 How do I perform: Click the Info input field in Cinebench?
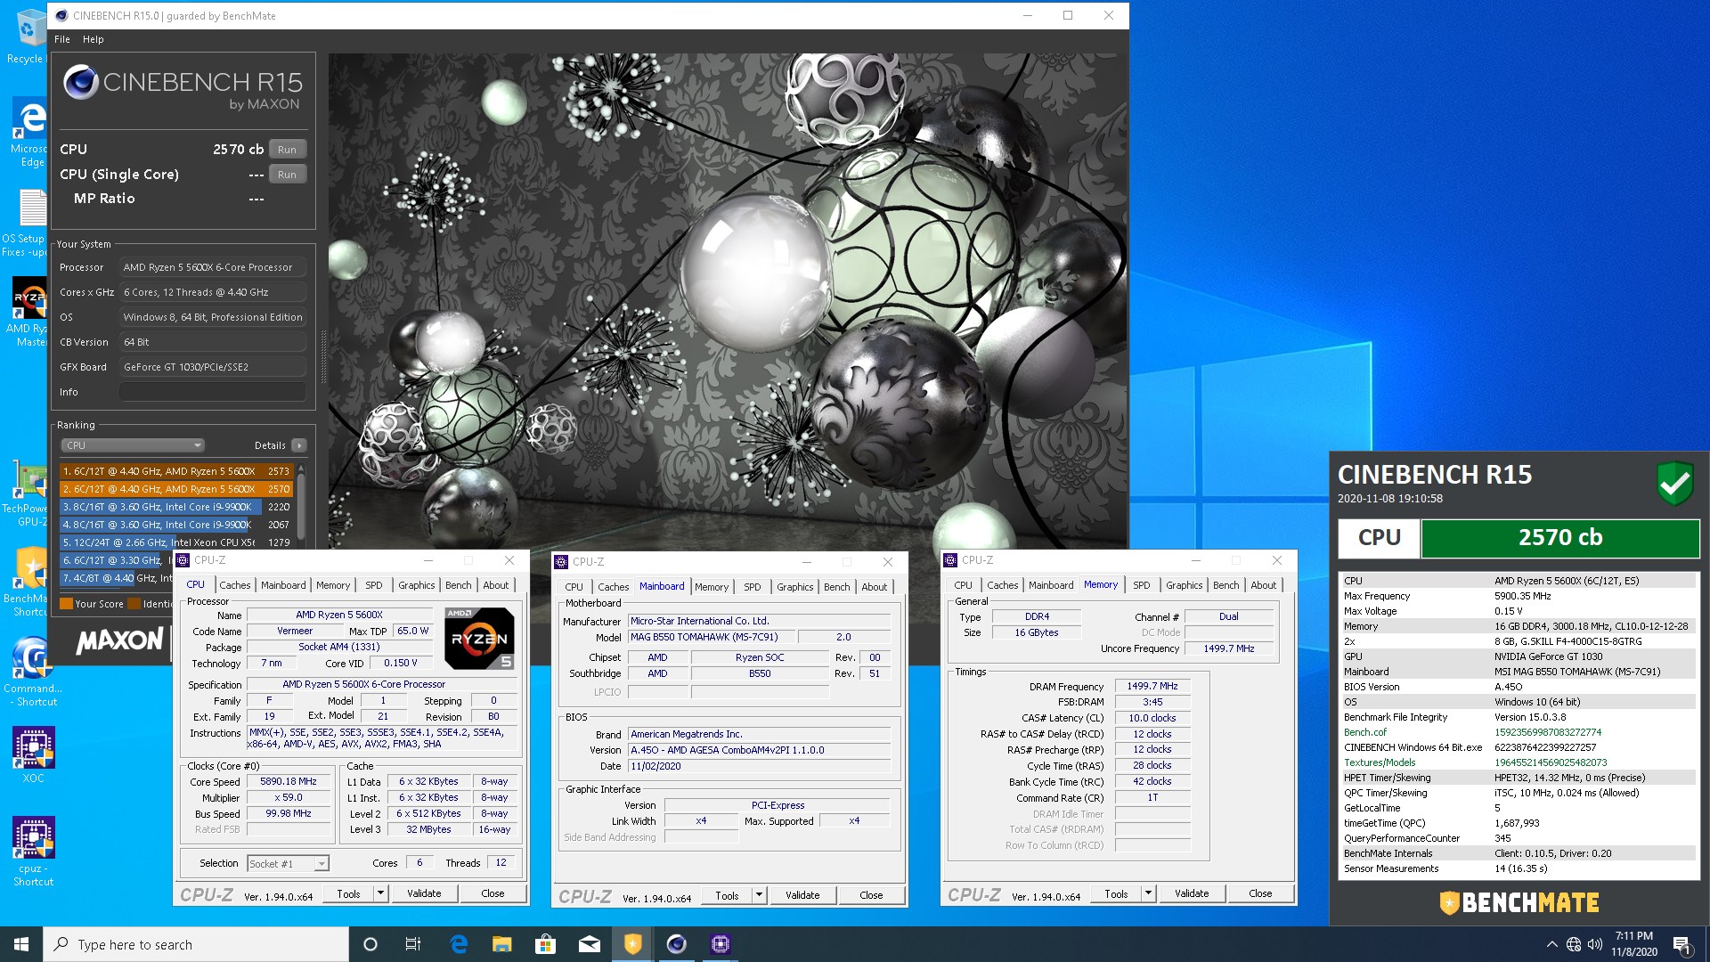tap(213, 392)
